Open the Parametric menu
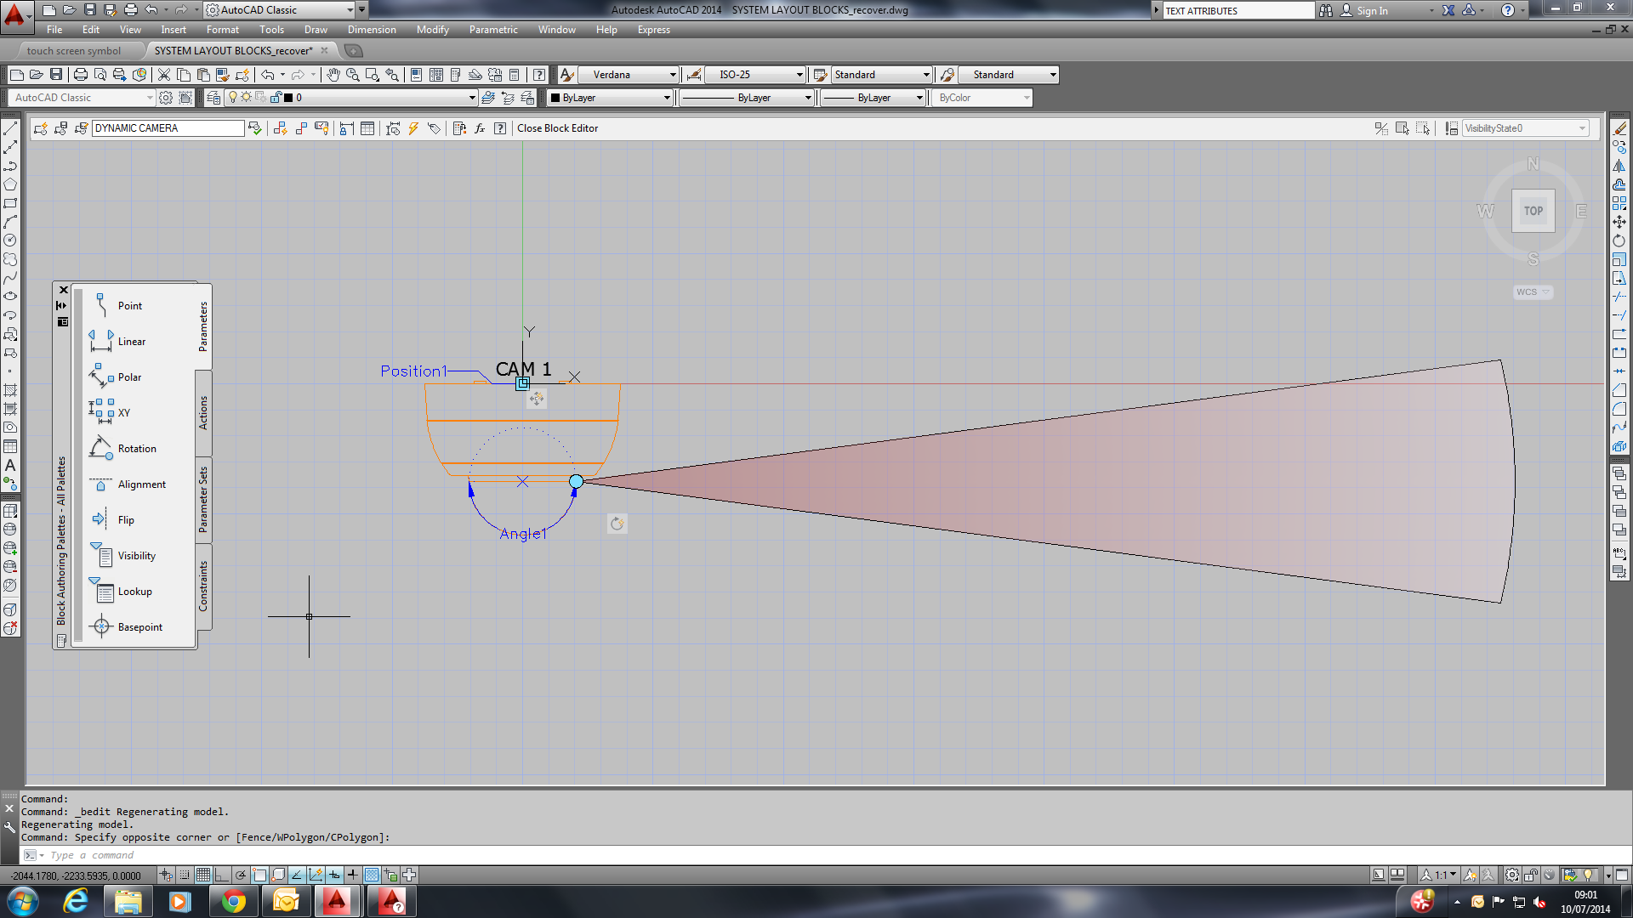 [x=492, y=30]
